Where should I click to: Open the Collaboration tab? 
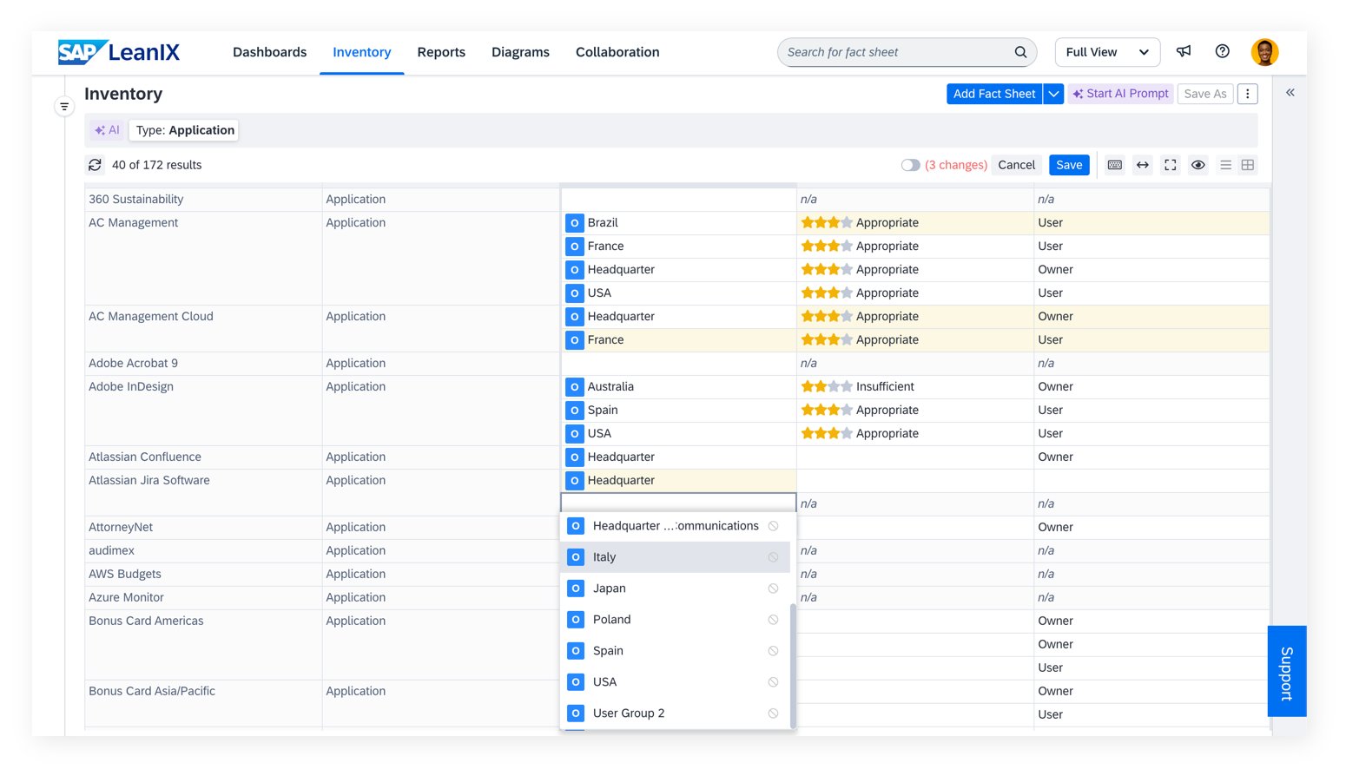(x=617, y=52)
